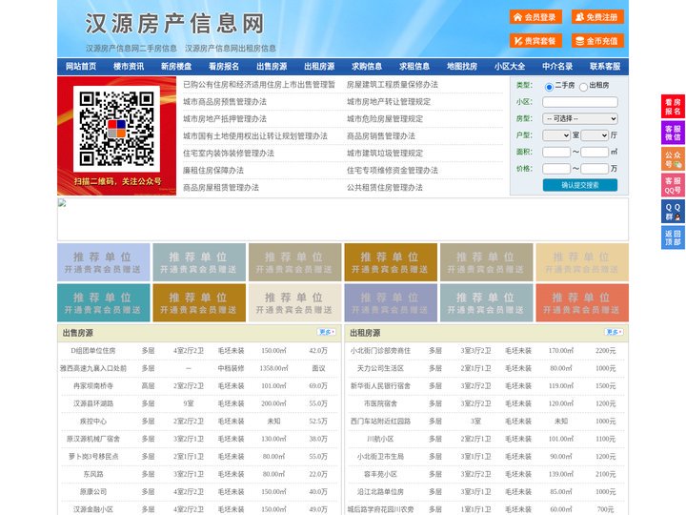Open 看房报名 navigation item
The image size is (686, 515).
coord(224,67)
